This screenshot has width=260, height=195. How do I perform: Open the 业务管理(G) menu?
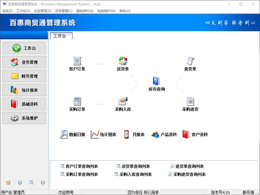[43, 11]
